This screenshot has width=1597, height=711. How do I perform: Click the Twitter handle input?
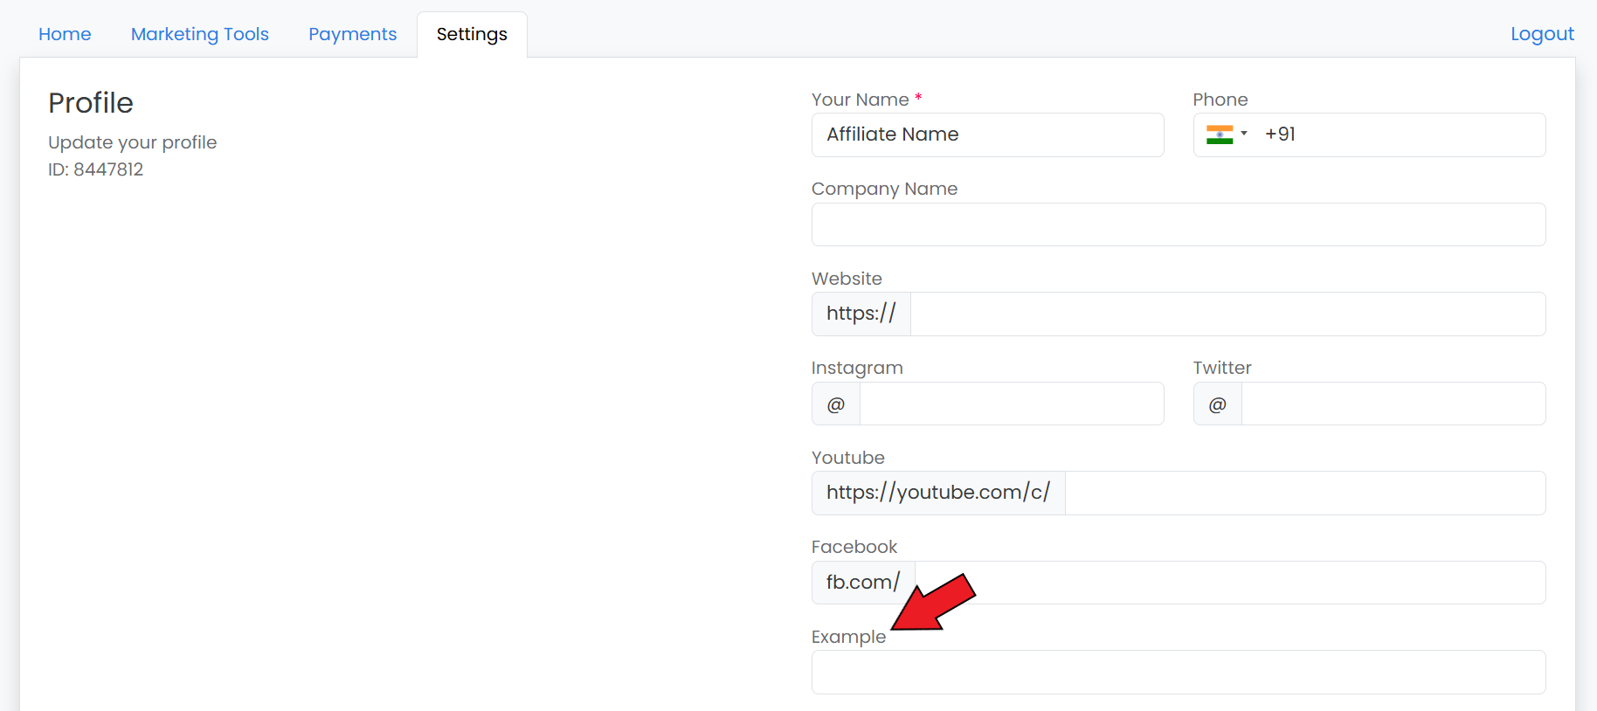[1393, 404]
